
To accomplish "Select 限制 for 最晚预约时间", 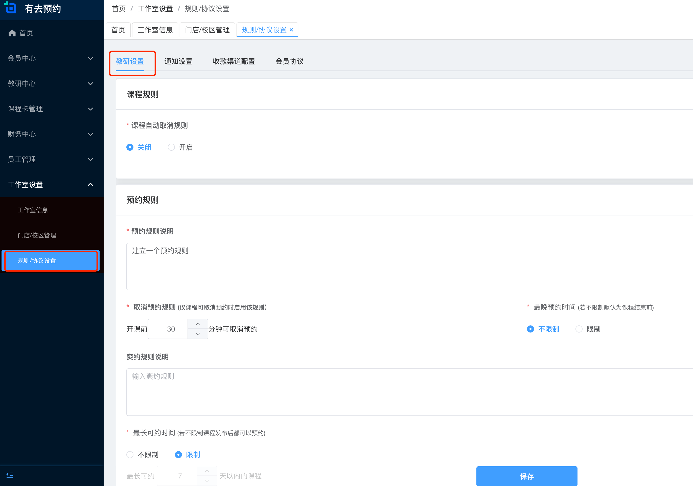I will tap(588, 329).
